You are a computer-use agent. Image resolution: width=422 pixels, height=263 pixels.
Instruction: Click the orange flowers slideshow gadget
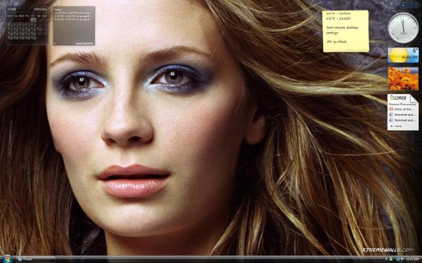403,79
